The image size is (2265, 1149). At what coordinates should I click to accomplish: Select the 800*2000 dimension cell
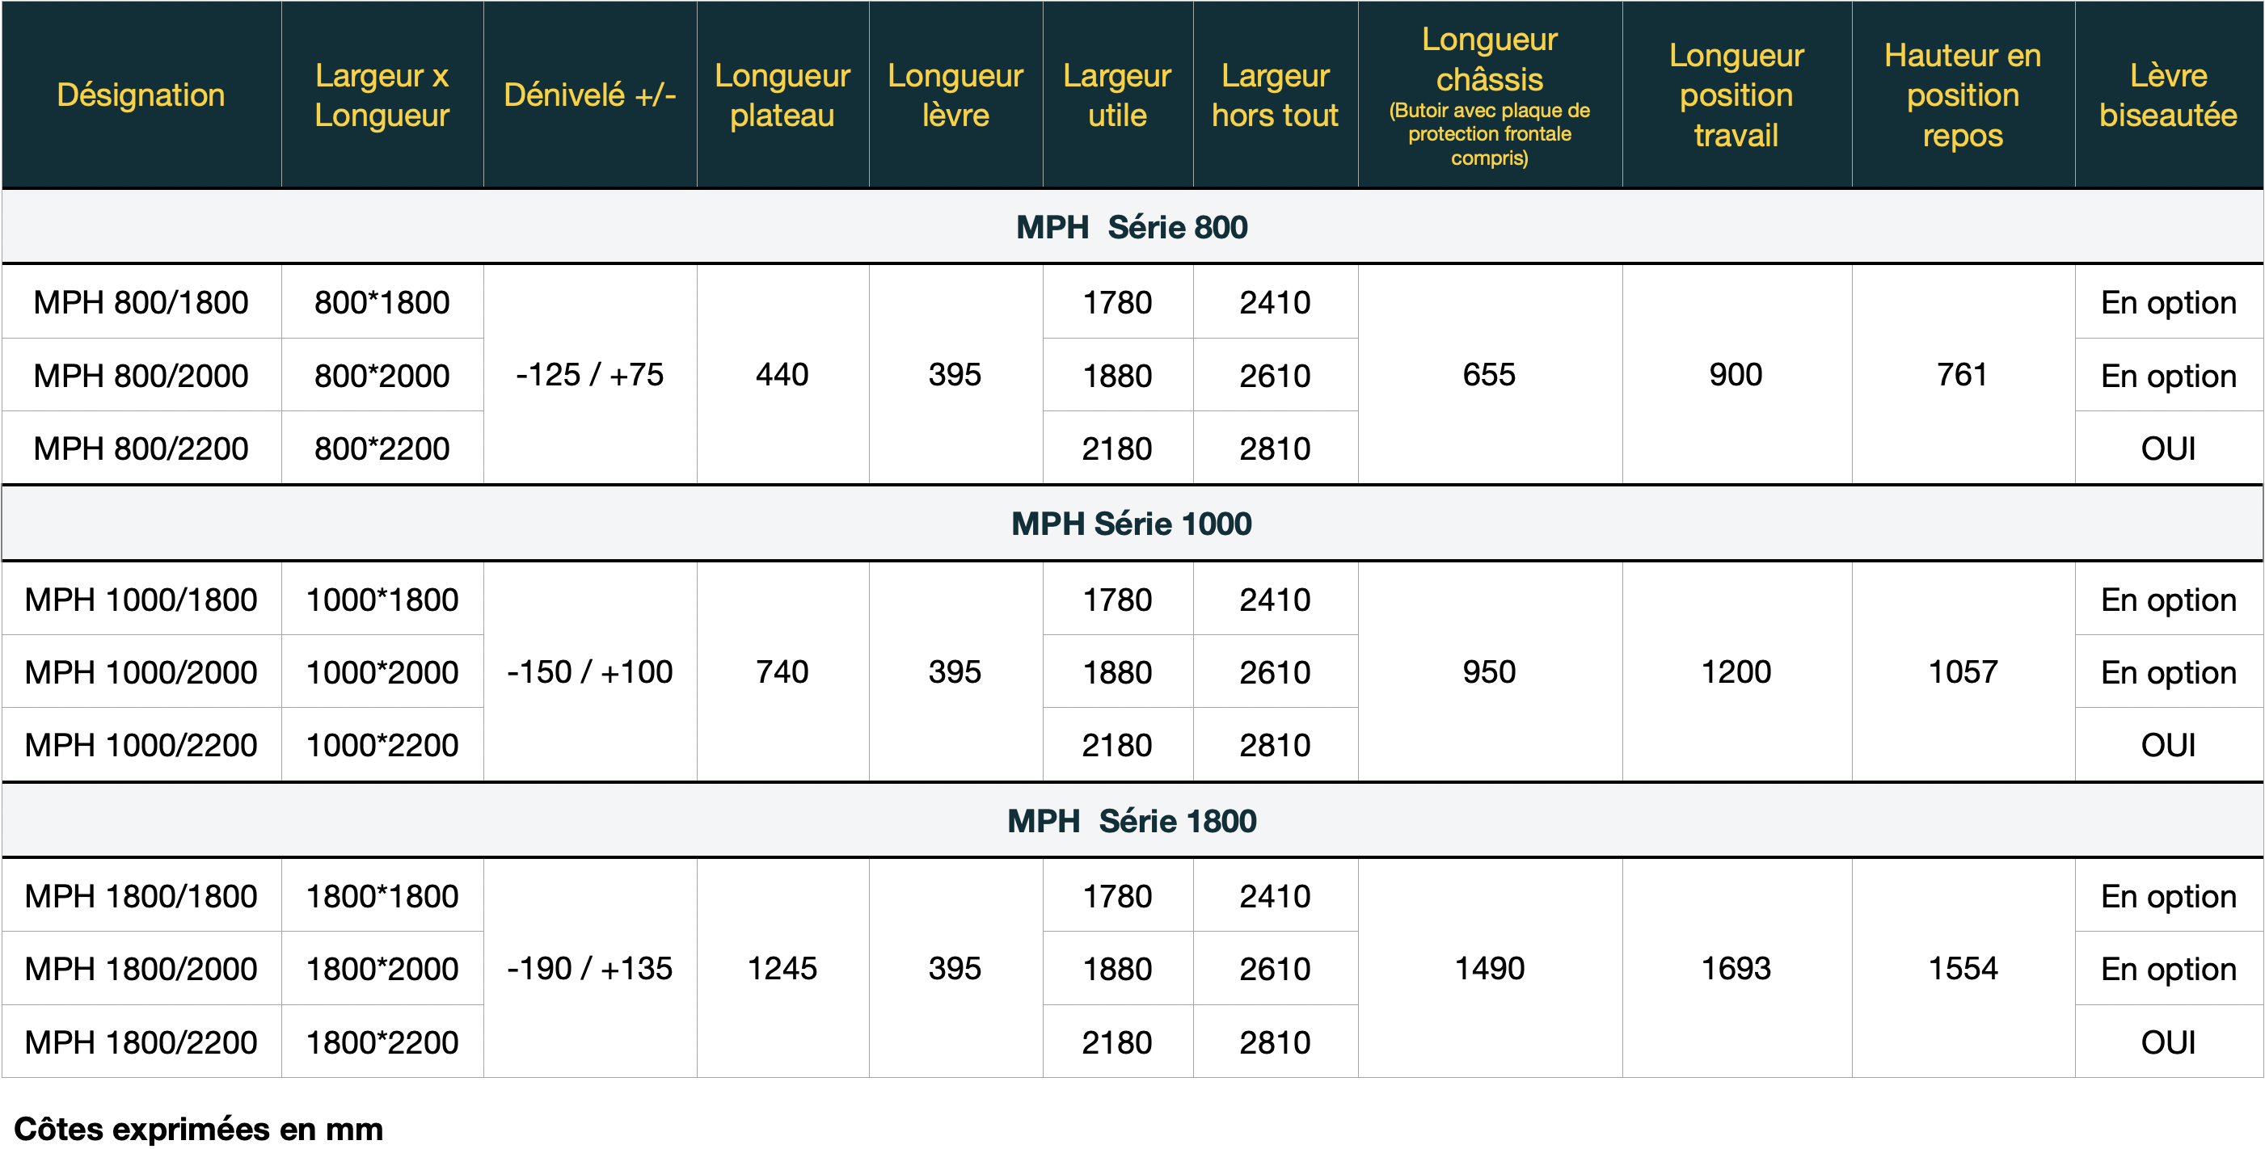tap(382, 376)
